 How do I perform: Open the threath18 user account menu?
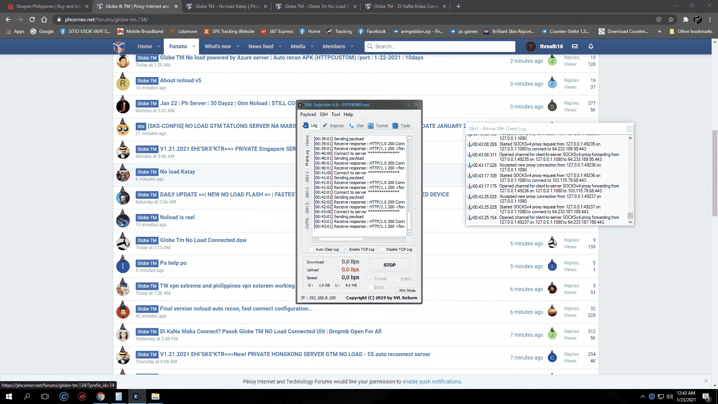tap(544, 46)
